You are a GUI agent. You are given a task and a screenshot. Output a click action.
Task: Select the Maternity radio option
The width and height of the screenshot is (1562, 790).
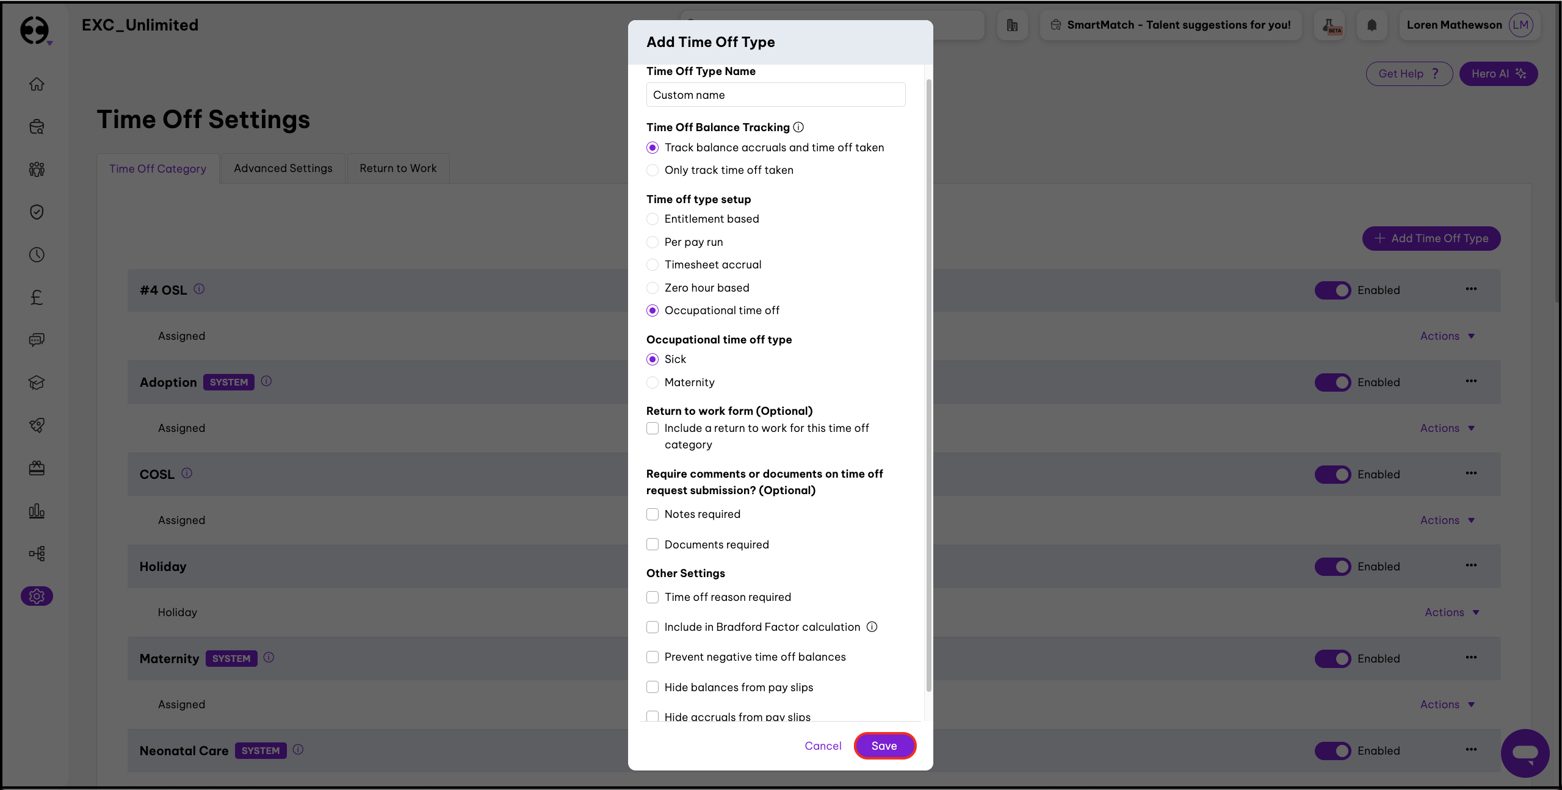(x=653, y=382)
